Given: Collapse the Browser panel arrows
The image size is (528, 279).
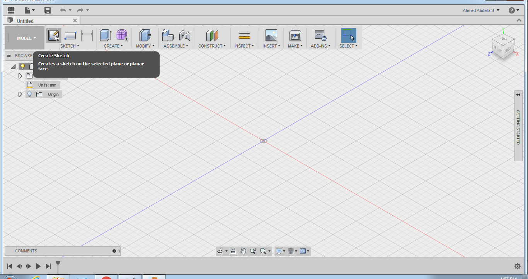Looking at the screenshot, I should click(x=9, y=56).
